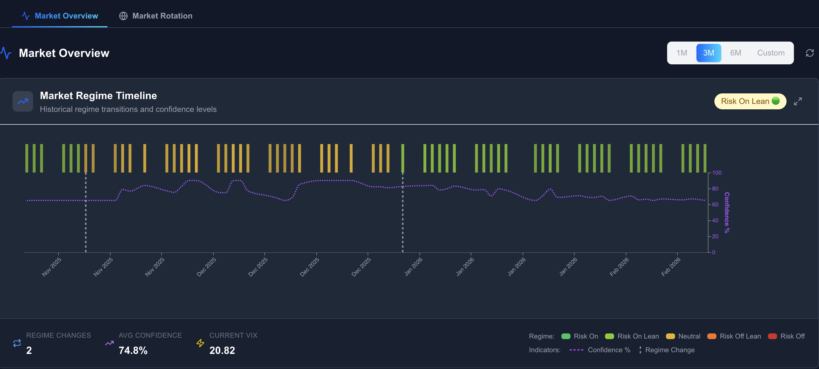Toggle the Confidence % indicator in legend
The height and width of the screenshot is (369, 819).
pos(600,350)
